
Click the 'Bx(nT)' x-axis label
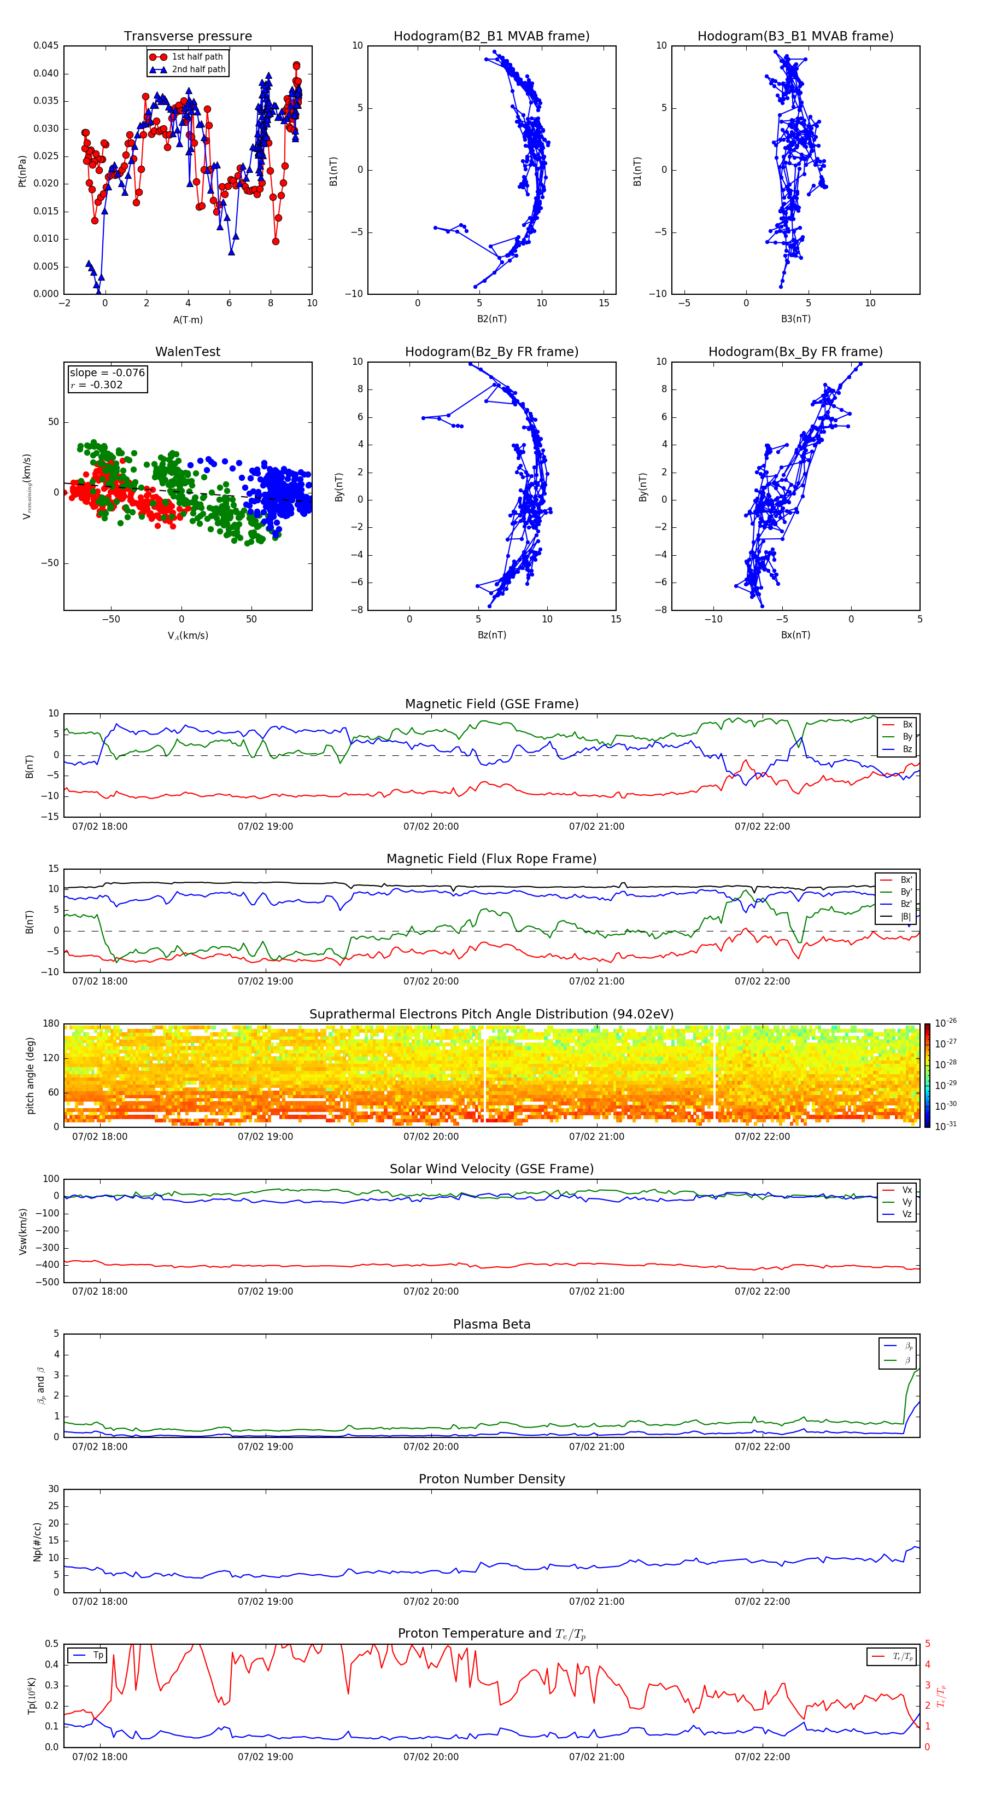[x=795, y=635]
